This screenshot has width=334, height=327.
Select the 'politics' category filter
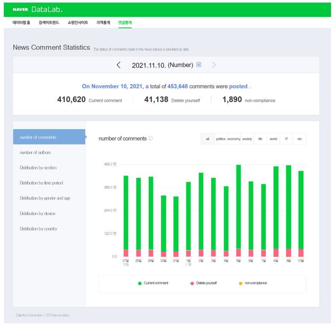(221, 139)
